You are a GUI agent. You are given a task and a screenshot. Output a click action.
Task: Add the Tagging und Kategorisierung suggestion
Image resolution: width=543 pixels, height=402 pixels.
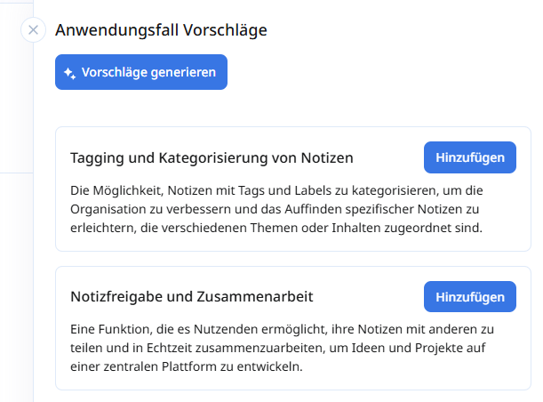click(x=470, y=157)
